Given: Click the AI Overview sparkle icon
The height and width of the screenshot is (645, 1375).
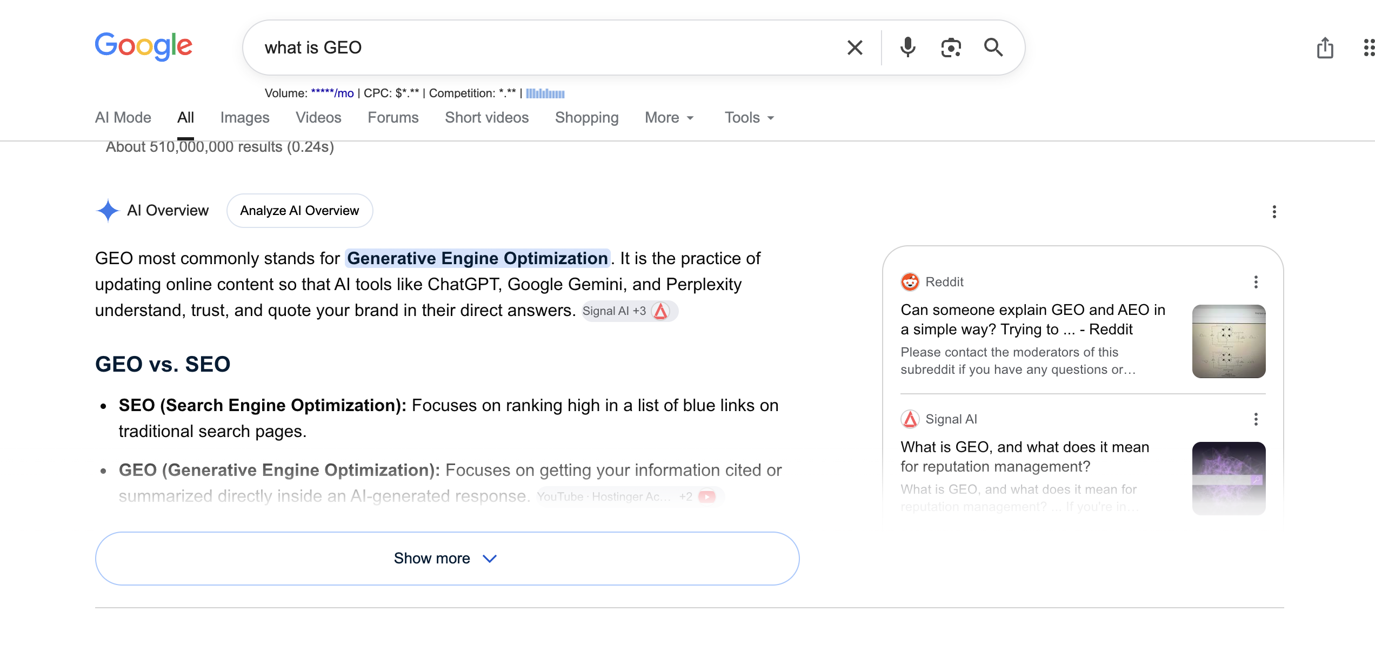Looking at the screenshot, I should pos(108,211).
